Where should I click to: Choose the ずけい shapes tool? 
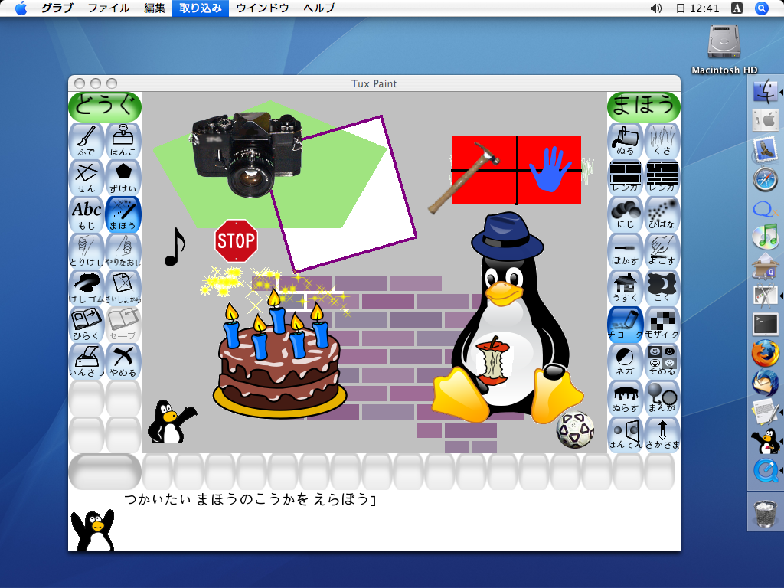pyautogui.click(x=123, y=178)
